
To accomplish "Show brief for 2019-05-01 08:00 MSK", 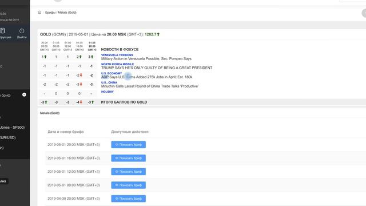I will point(128,185).
